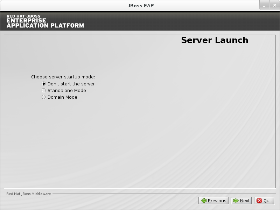The height and width of the screenshot is (210, 280).
Task: Click the "Choose server startup mode:" label
Action: pos(63,77)
